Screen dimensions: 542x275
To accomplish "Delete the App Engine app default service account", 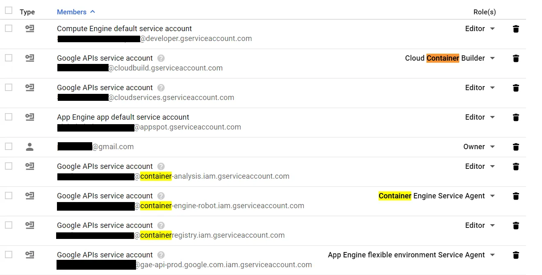I will coord(516,117).
